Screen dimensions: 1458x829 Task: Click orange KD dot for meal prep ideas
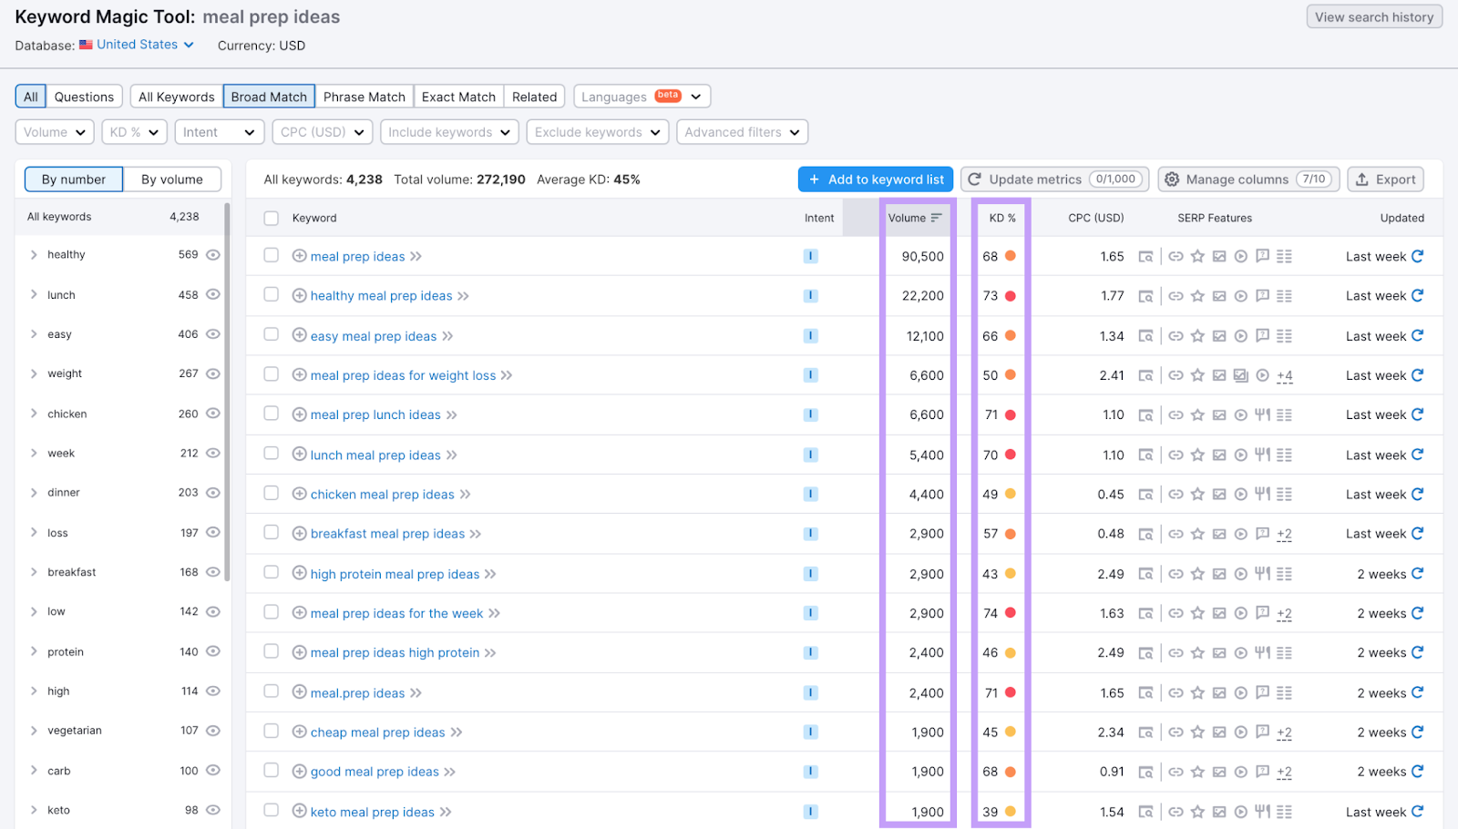(x=1011, y=256)
